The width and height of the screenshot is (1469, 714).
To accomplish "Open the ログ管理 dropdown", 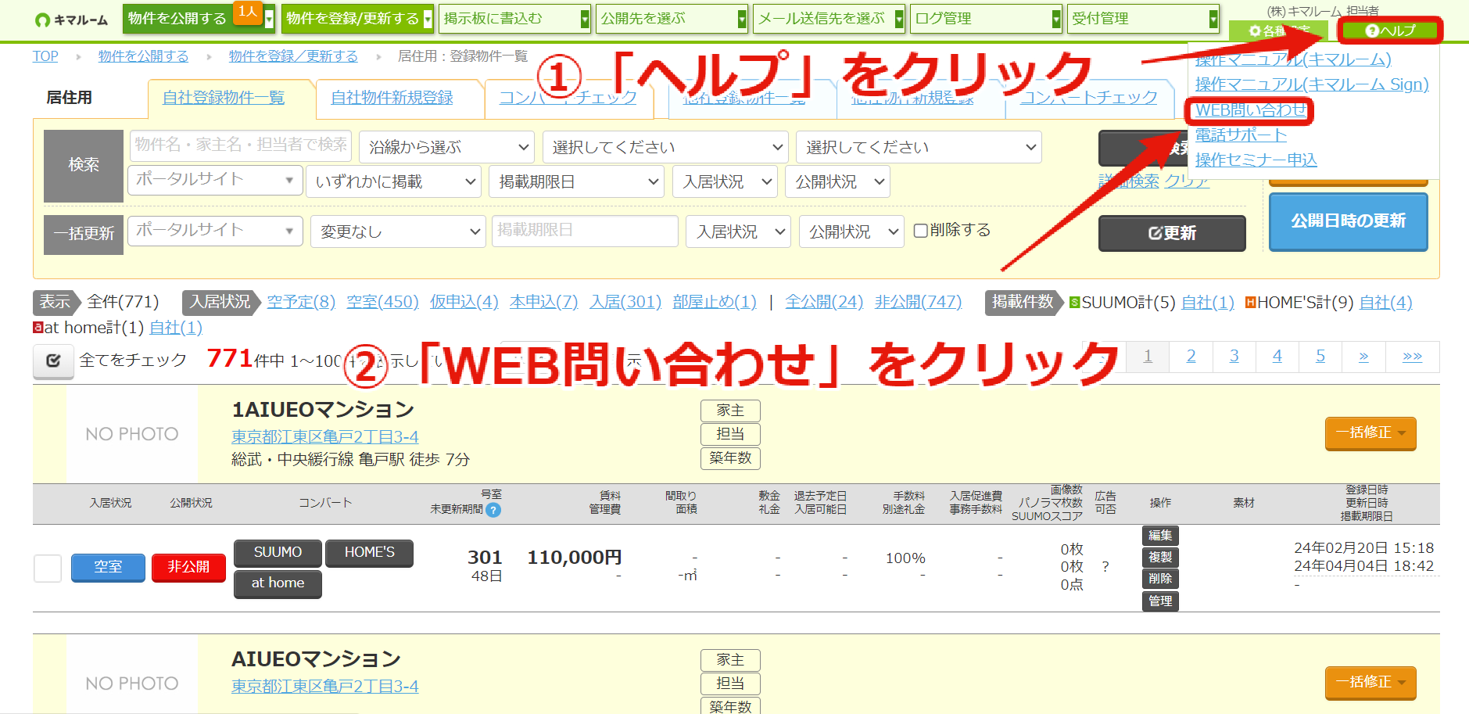I will pos(986,19).
